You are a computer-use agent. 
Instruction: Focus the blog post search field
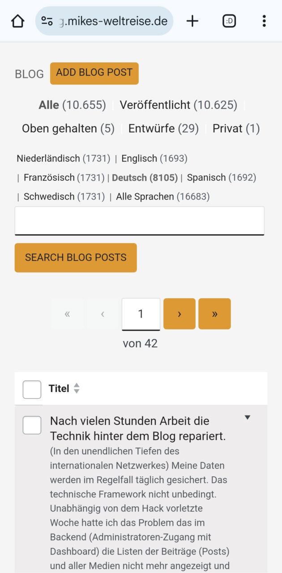[x=140, y=221]
